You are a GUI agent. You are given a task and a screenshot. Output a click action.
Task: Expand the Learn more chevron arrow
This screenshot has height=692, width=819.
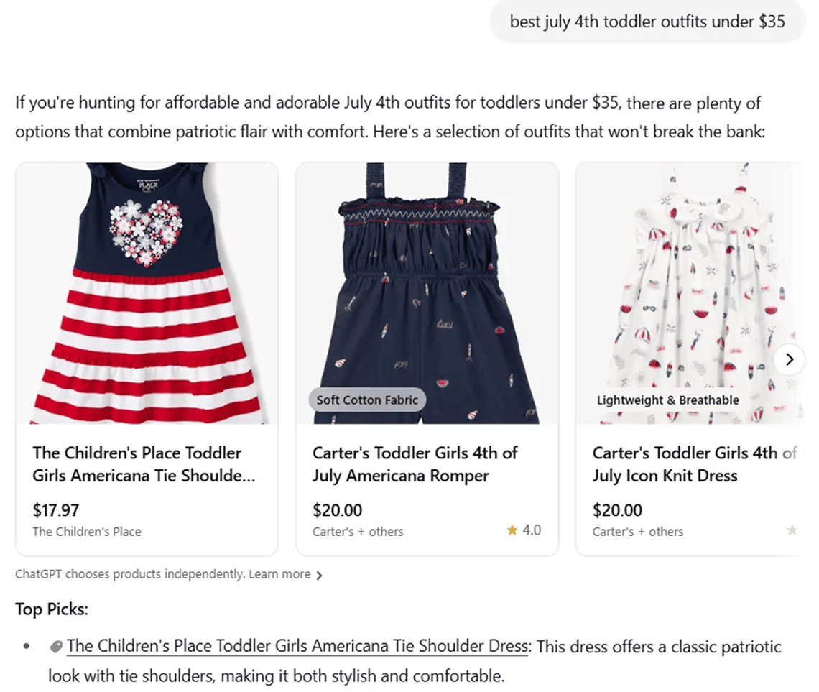319,575
